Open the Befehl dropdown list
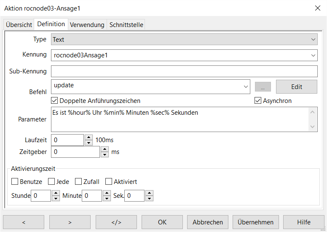 246,86
